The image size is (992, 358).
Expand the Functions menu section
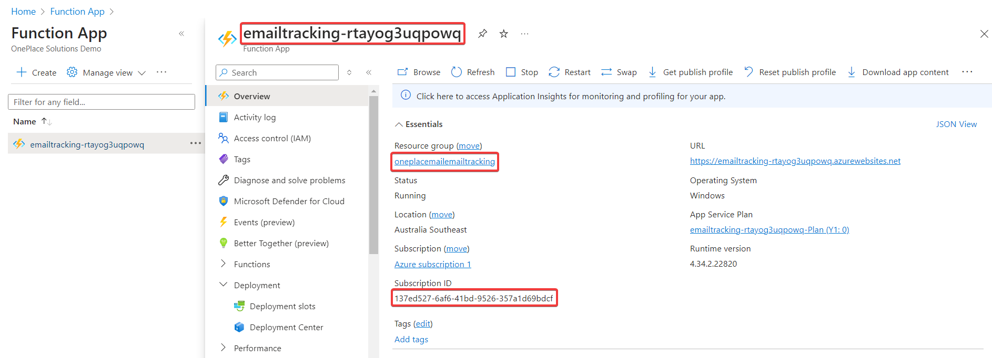pos(224,264)
